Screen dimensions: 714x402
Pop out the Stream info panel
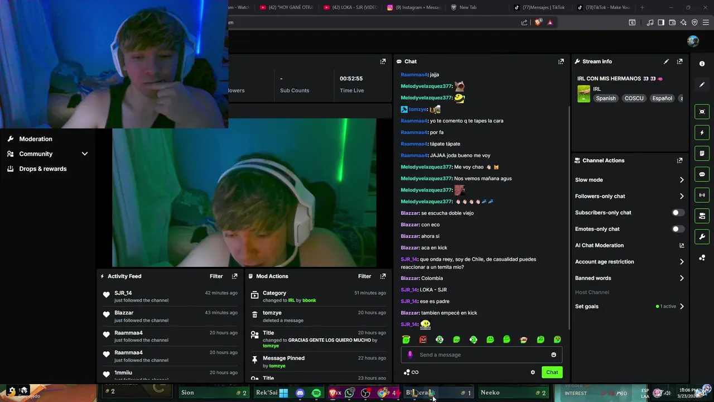pyautogui.click(x=679, y=61)
